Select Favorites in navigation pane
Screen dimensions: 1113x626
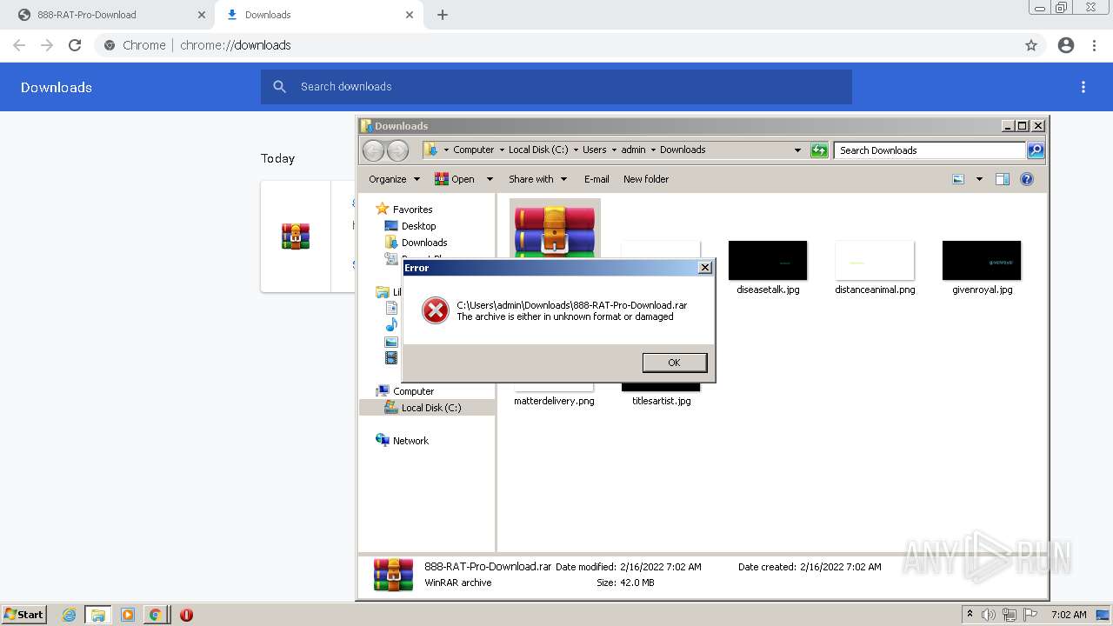coord(412,210)
